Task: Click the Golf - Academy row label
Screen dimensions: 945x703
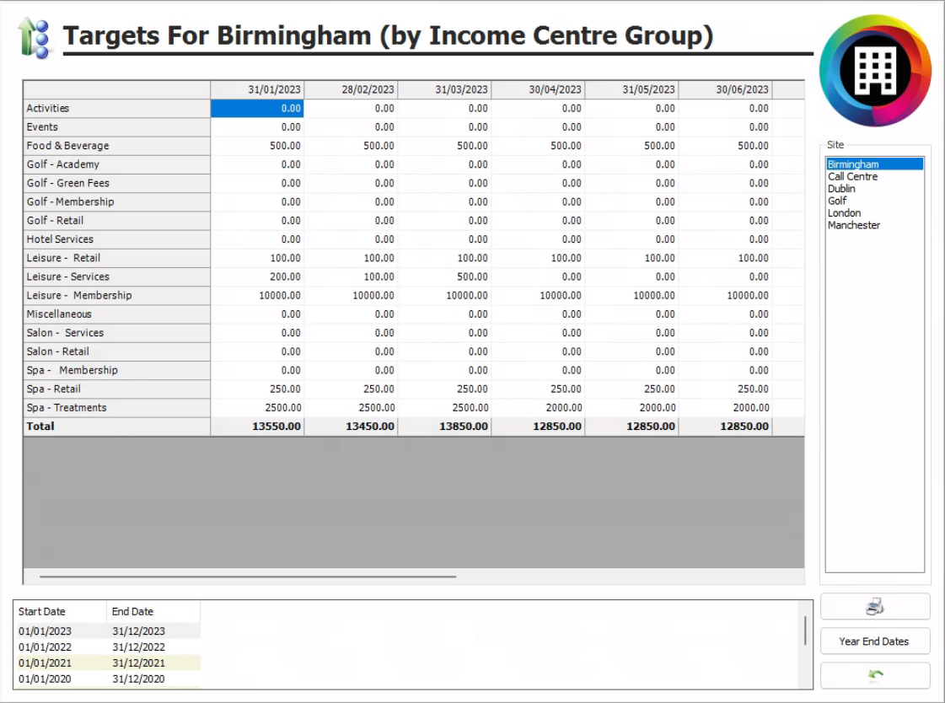Action: (x=117, y=164)
